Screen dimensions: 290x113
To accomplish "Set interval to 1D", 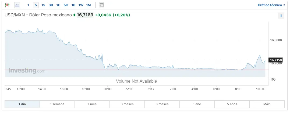I will point(73,5).
